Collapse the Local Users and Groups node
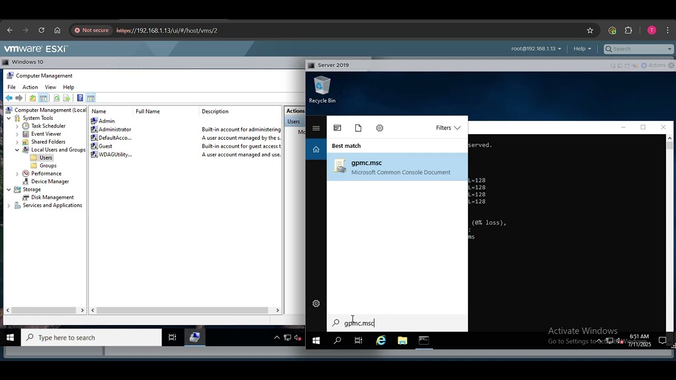Screen dimensions: 676x380 click(17, 150)
